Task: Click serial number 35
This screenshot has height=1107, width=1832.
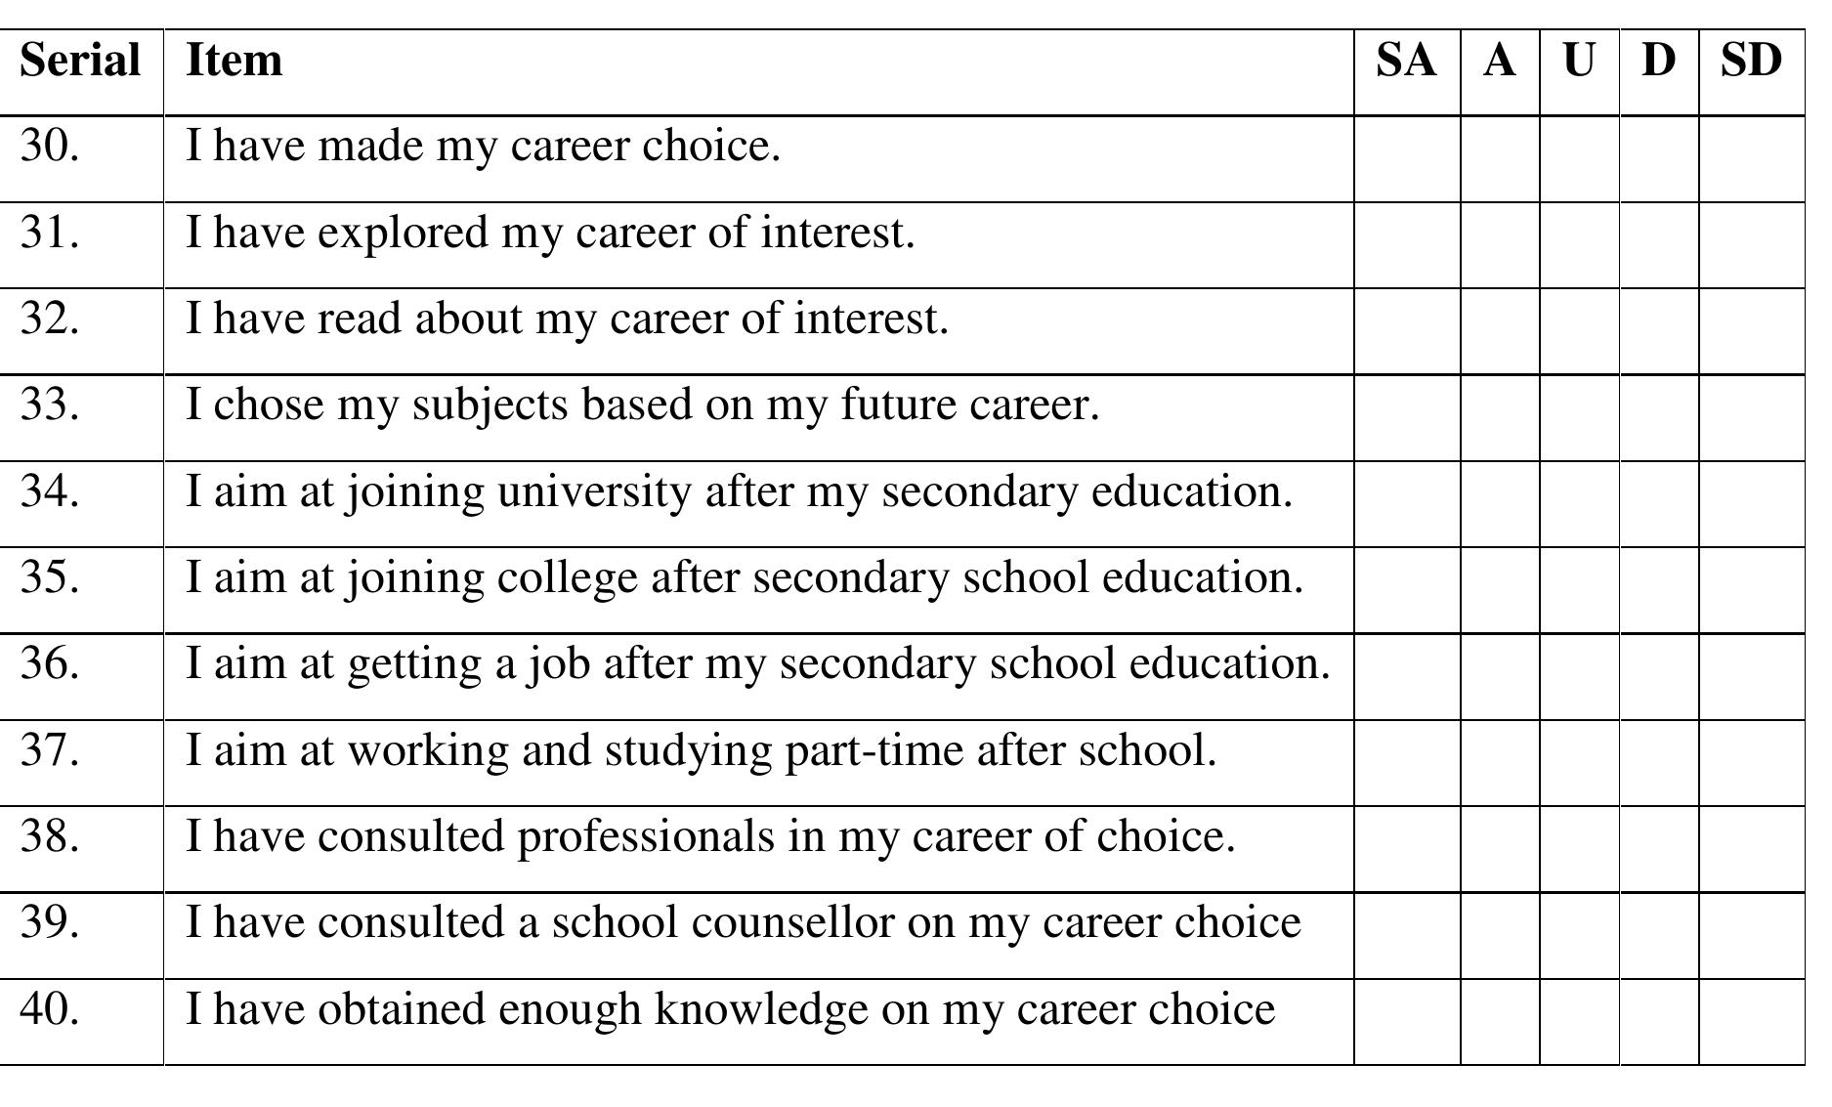Action: tap(50, 577)
